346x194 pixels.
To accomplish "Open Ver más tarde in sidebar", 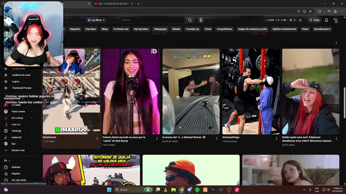I will click(19, 180).
